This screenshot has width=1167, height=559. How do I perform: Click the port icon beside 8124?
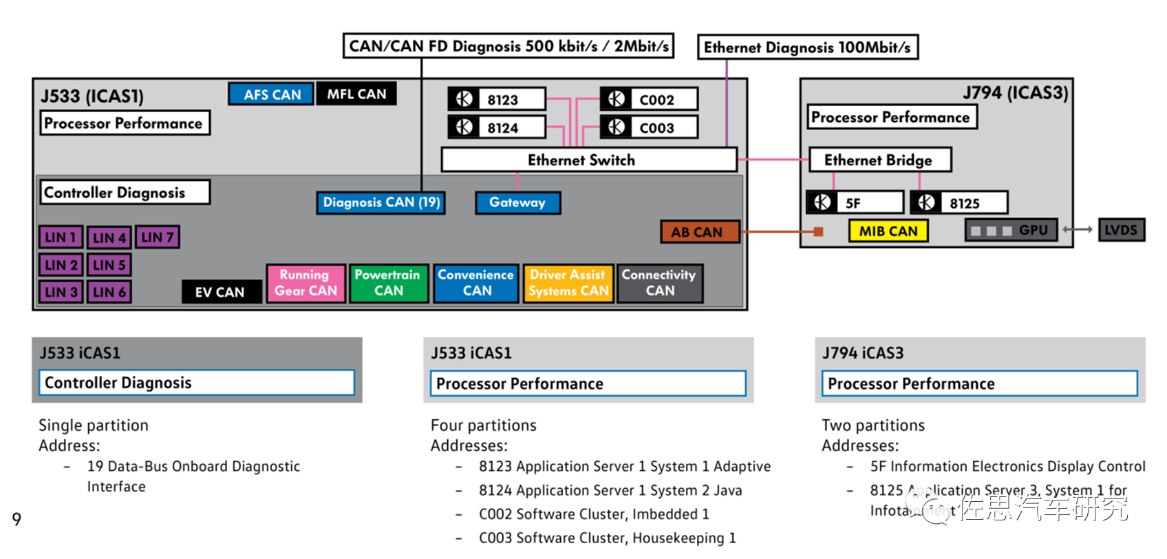pyautogui.click(x=464, y=127)
